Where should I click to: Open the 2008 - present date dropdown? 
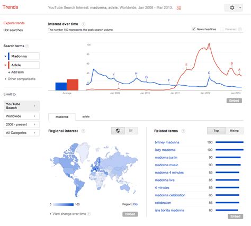pos(22,124)
